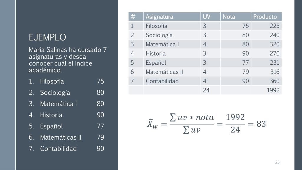The width and height of the screenshot is (302, 170).
Task: Click the Contabilidad cell in the table
Action: point(162,81)
